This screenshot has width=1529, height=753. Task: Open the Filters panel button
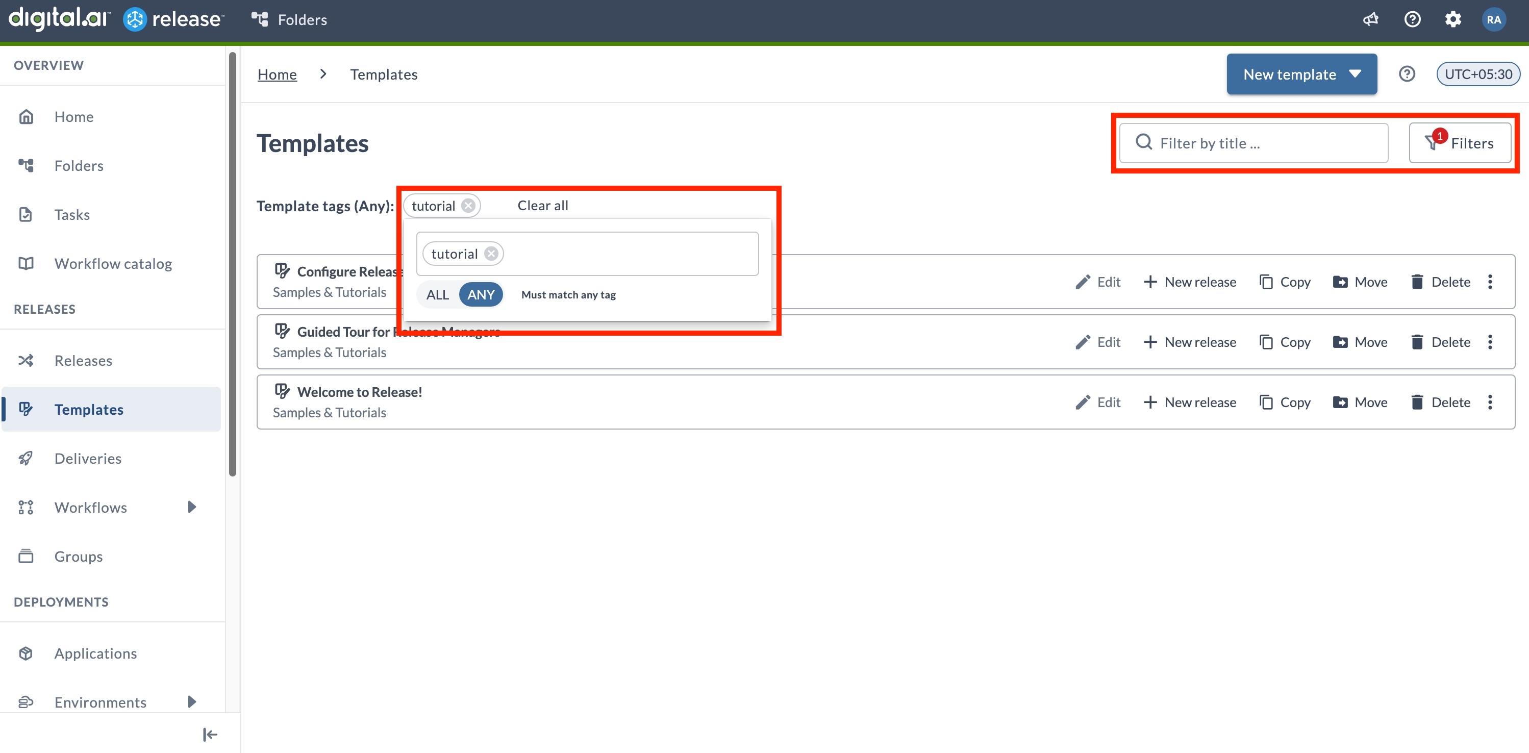coord(1460,143)
